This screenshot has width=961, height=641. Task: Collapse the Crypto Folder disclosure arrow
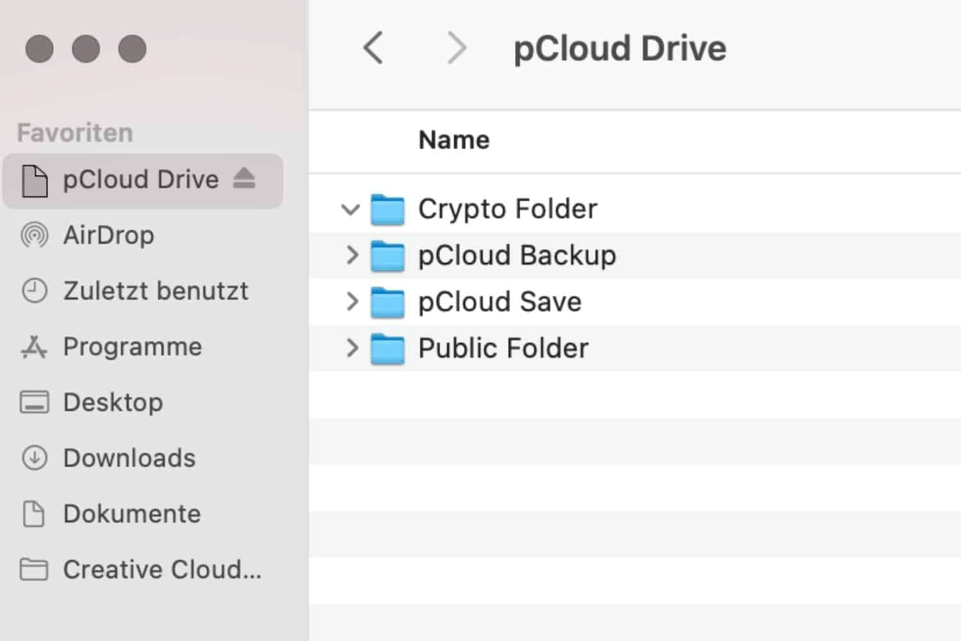point(350,210)
